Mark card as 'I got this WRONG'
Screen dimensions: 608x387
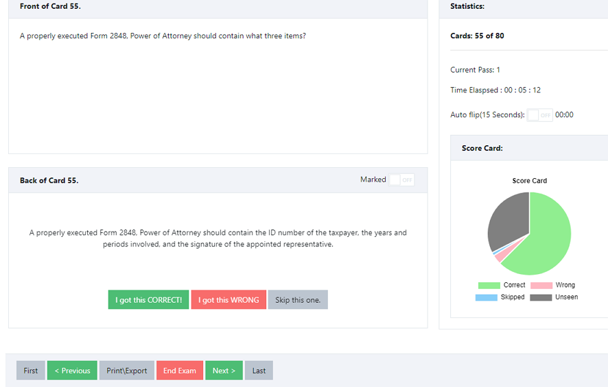[229, 299]
